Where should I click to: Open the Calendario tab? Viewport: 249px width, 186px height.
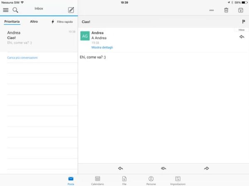(98, 180)
